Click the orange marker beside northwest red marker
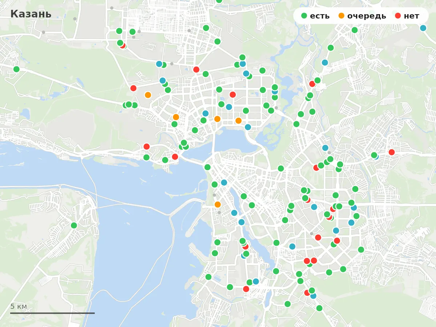Viewport: 436px width, 327px height. click(148, 95)
